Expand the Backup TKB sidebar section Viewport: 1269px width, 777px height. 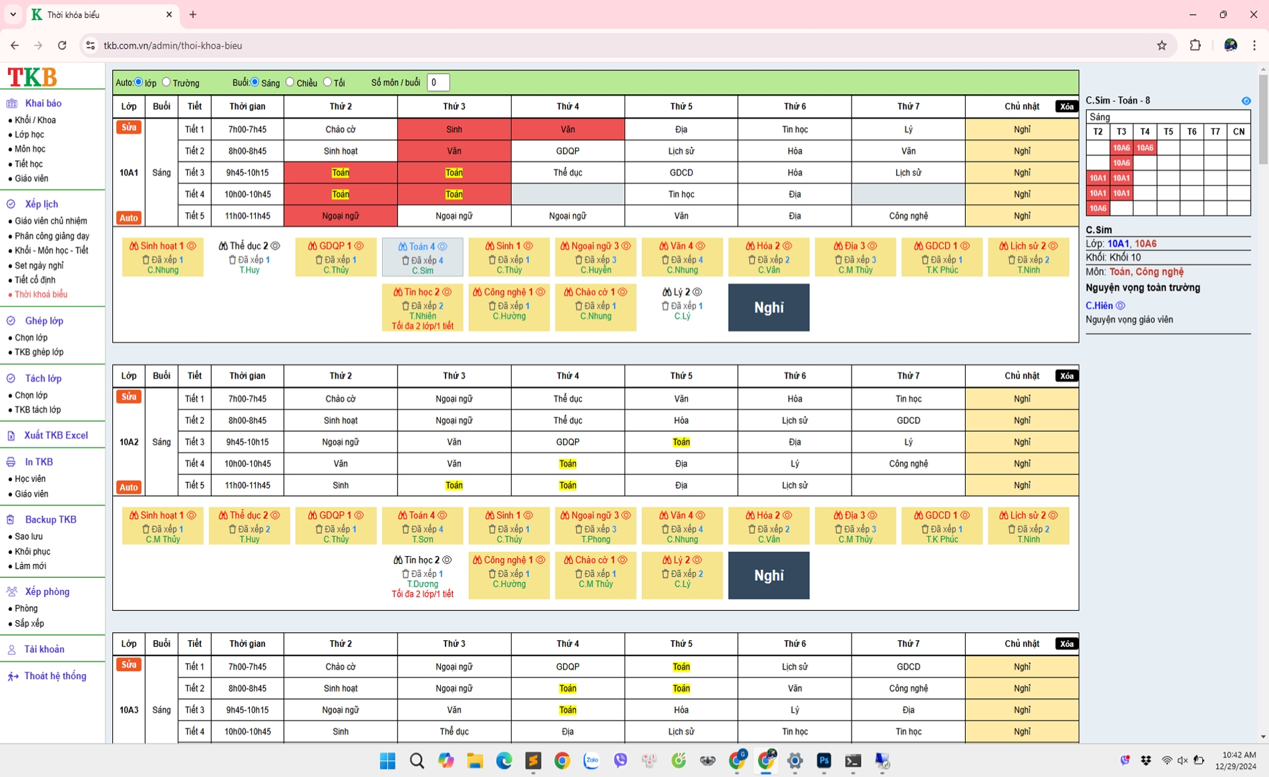click(50, 519)
